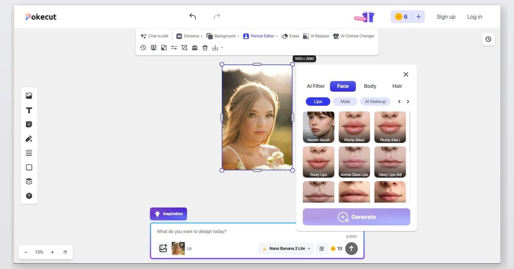Click the toolbox icon in toolbar
This screenshot has height=269, width=514.
pyautogui.click(x=194, y=48)
